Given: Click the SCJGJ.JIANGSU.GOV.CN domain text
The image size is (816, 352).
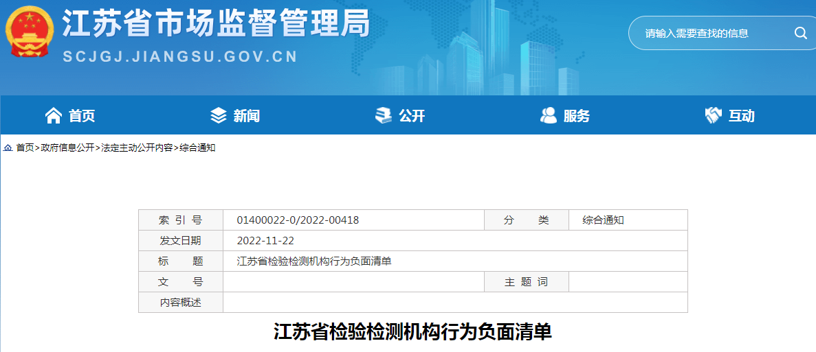Looking at the screenshot, I should pyautogui.click(x=180, y=56).
